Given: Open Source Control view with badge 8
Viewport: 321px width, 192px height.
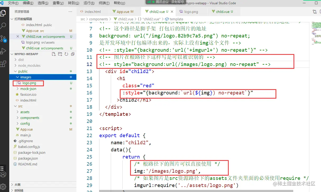Looking at the screenshot, I should click(3, 39).
